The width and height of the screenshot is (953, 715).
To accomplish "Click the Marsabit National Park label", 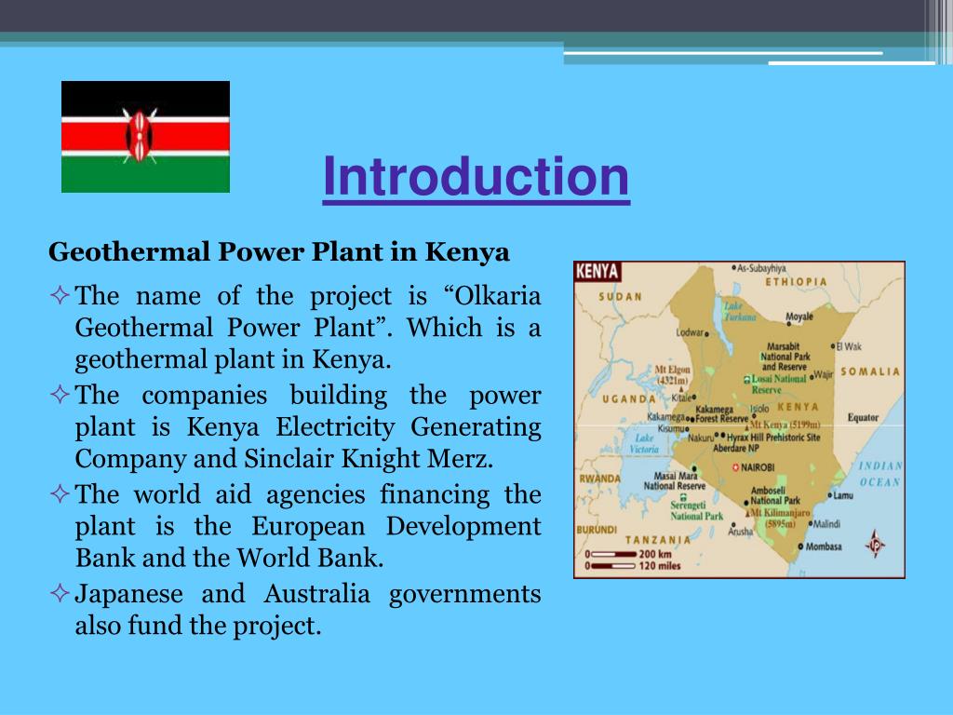I will pyautogui.click(x=785, y=357).
